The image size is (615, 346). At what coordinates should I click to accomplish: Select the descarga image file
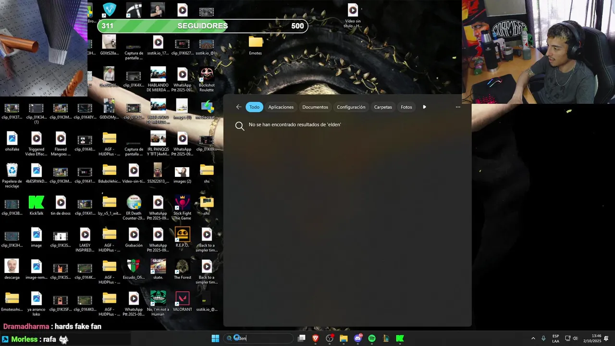12,269
